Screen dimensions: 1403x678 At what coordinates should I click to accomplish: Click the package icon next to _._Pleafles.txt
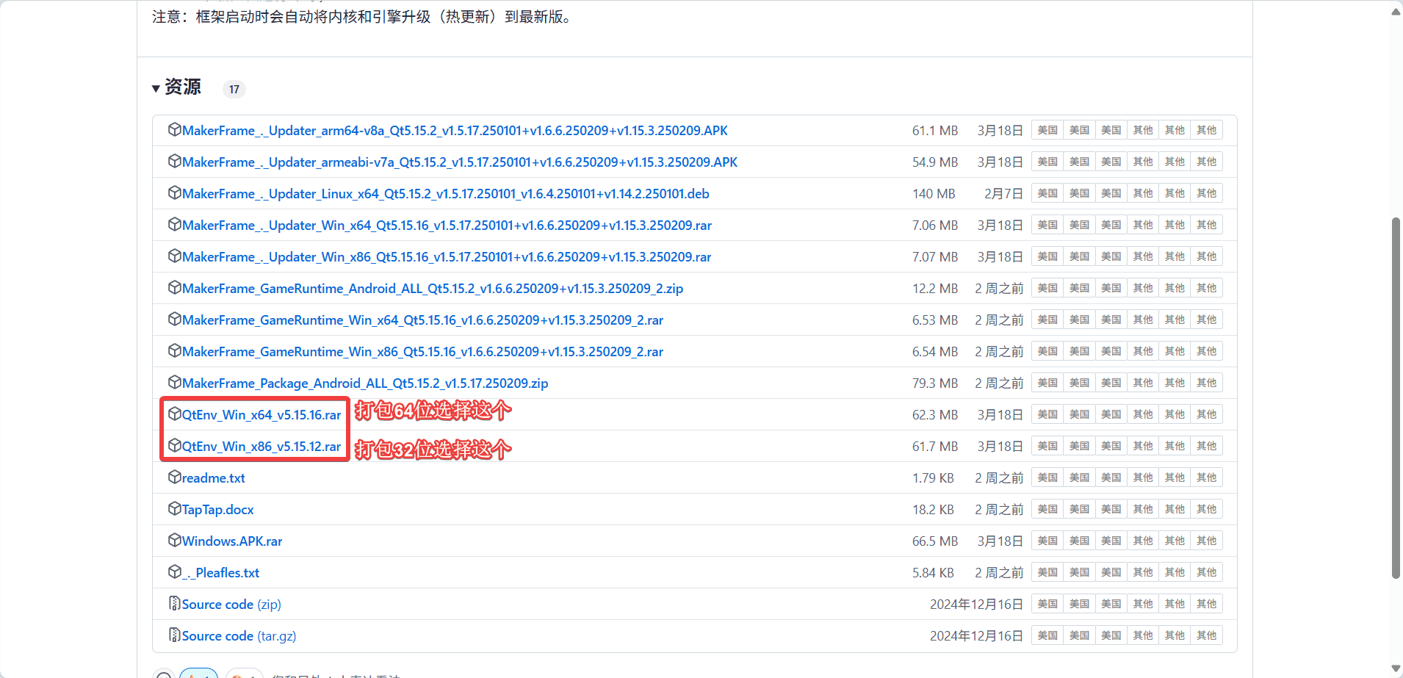[173, 571]
